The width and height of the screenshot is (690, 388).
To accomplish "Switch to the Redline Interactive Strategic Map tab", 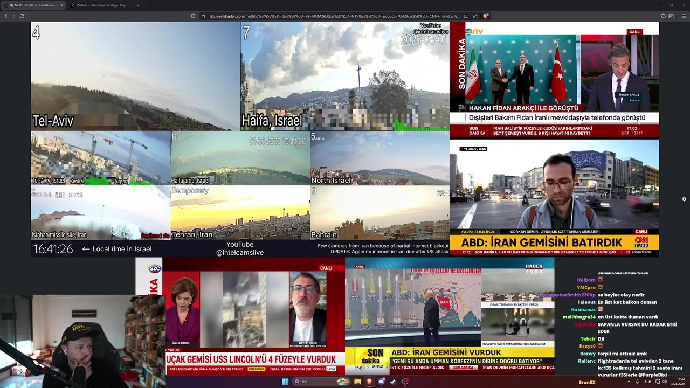I will 100,5.
